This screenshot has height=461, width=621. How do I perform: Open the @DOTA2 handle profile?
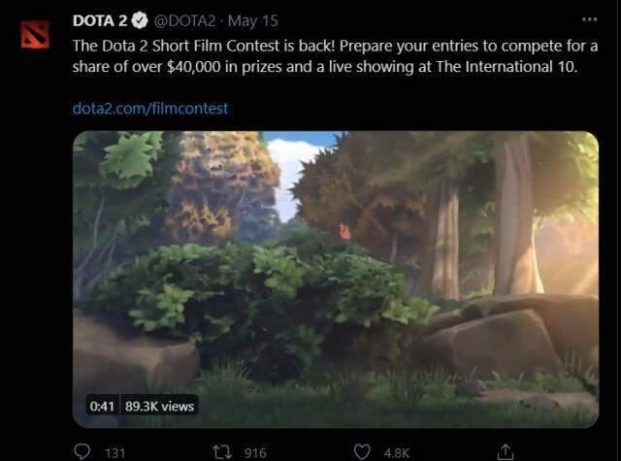pos(184,21)
